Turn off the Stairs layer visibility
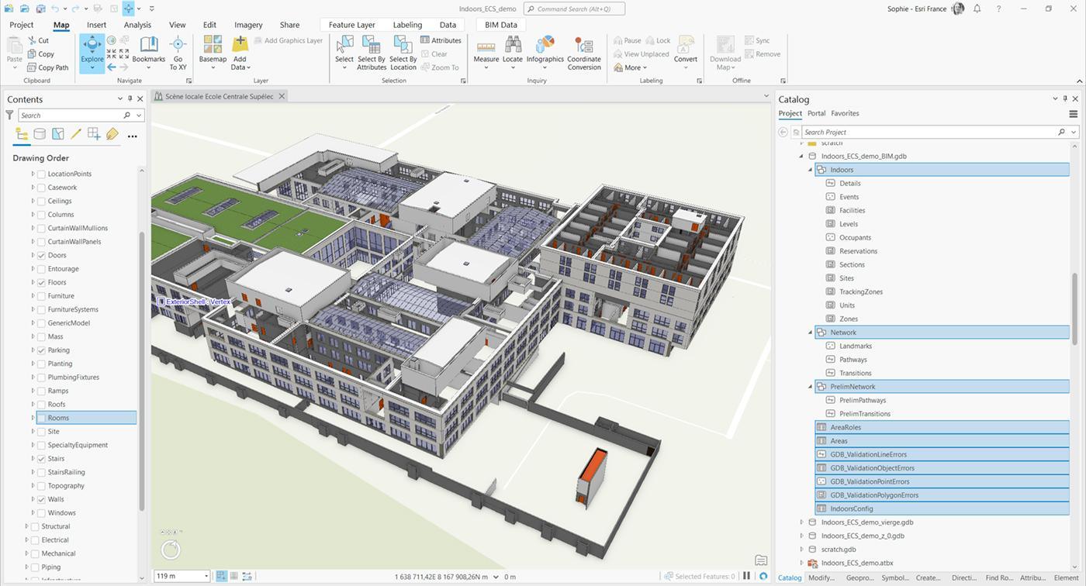 [41, 459]
